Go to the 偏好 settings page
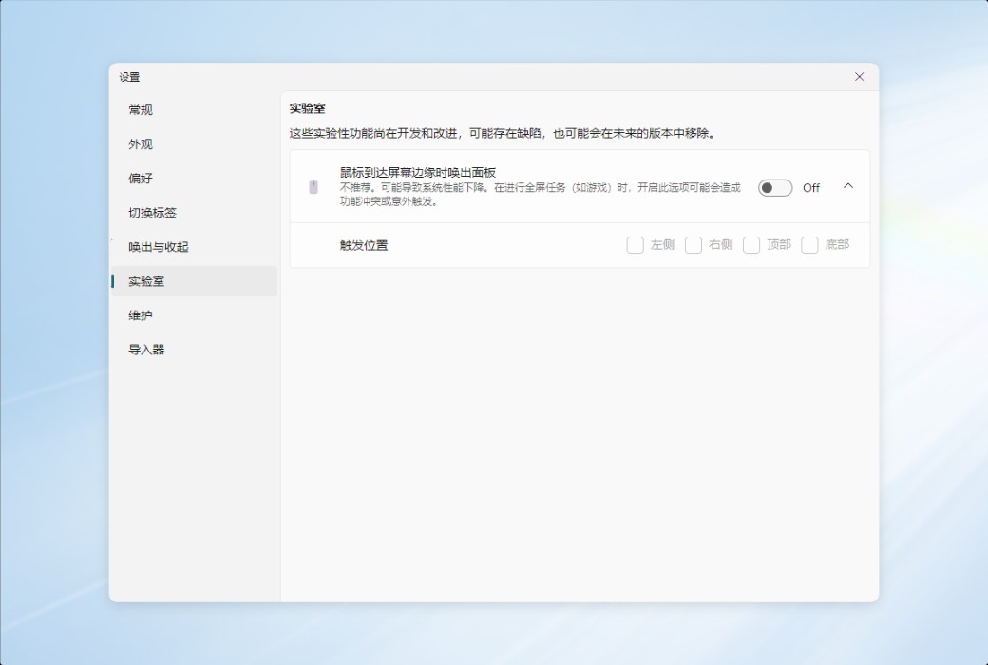The image size is (988, 665). (x=194, y=179)
